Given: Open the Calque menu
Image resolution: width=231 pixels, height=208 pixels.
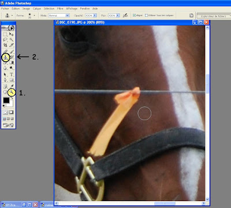Looking at the screenshot, I should coord(37,9).
